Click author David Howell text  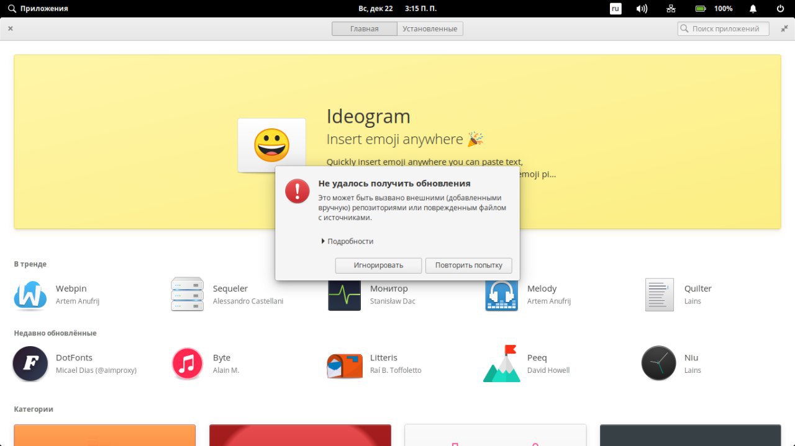pyautogui.click(x=548, y=370)
